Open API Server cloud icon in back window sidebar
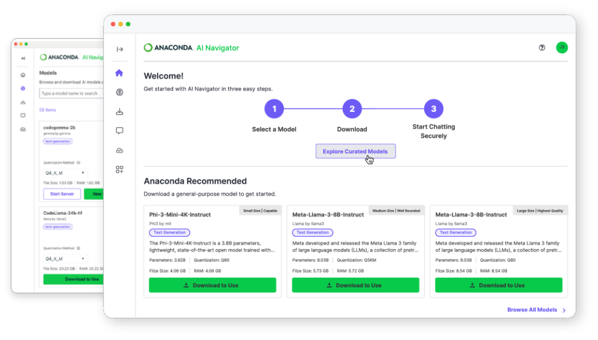The width and height of the screenshot is (598, 340). 23,129
